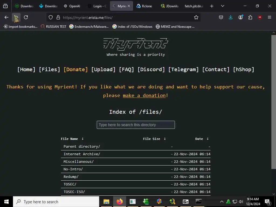Screen dimensions: 276x207
Task: Open the shield tracking protection icon
Action: (51, 17)
